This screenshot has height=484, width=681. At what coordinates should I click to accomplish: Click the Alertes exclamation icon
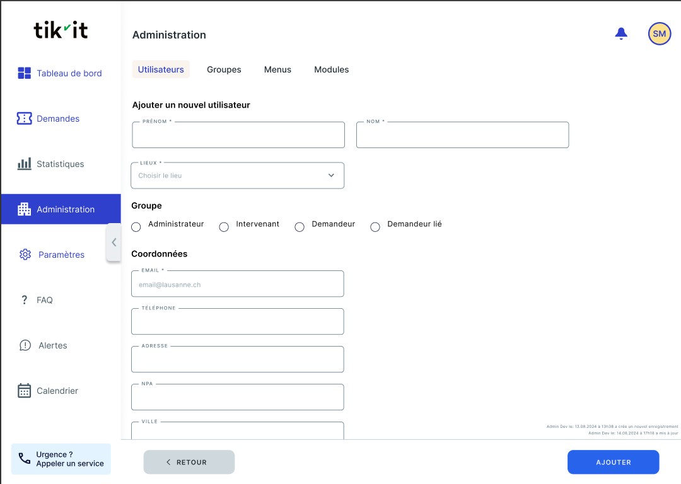point(25,345)
